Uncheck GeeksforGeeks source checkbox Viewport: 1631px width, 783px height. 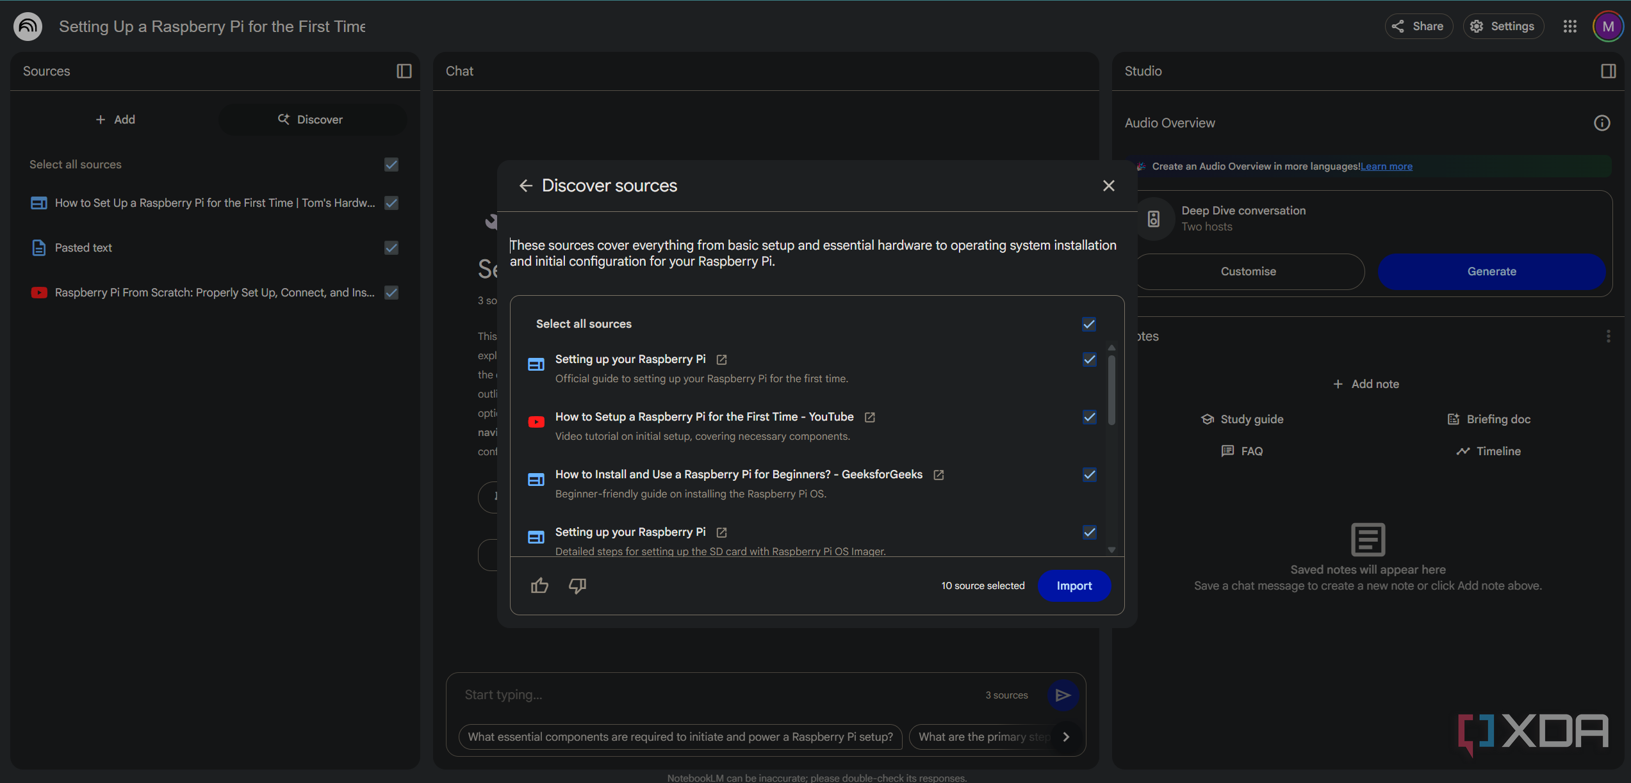(x=1089, y=475)
